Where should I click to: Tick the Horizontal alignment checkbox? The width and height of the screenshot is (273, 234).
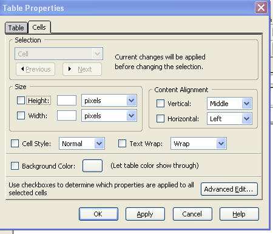[160, 118]
